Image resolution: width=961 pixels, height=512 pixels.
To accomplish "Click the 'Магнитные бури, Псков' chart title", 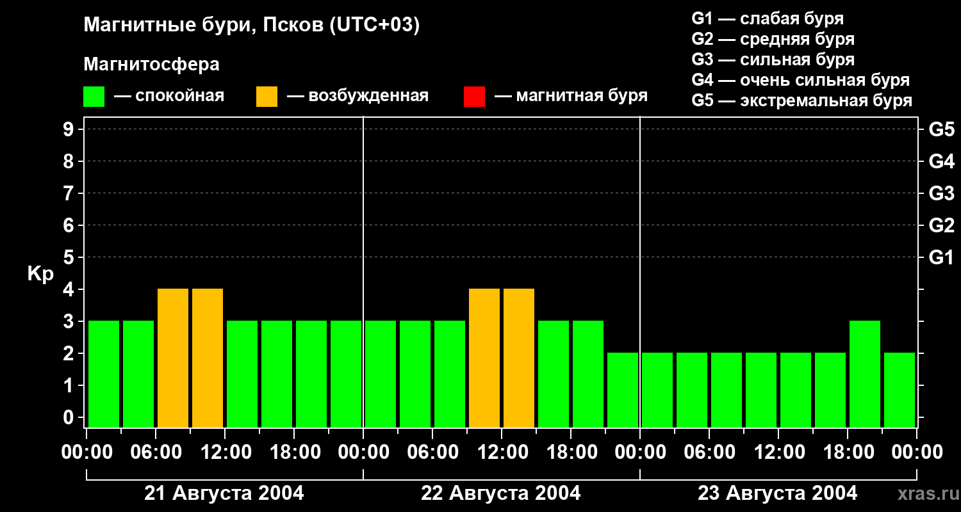I will (x=251, y=26).
